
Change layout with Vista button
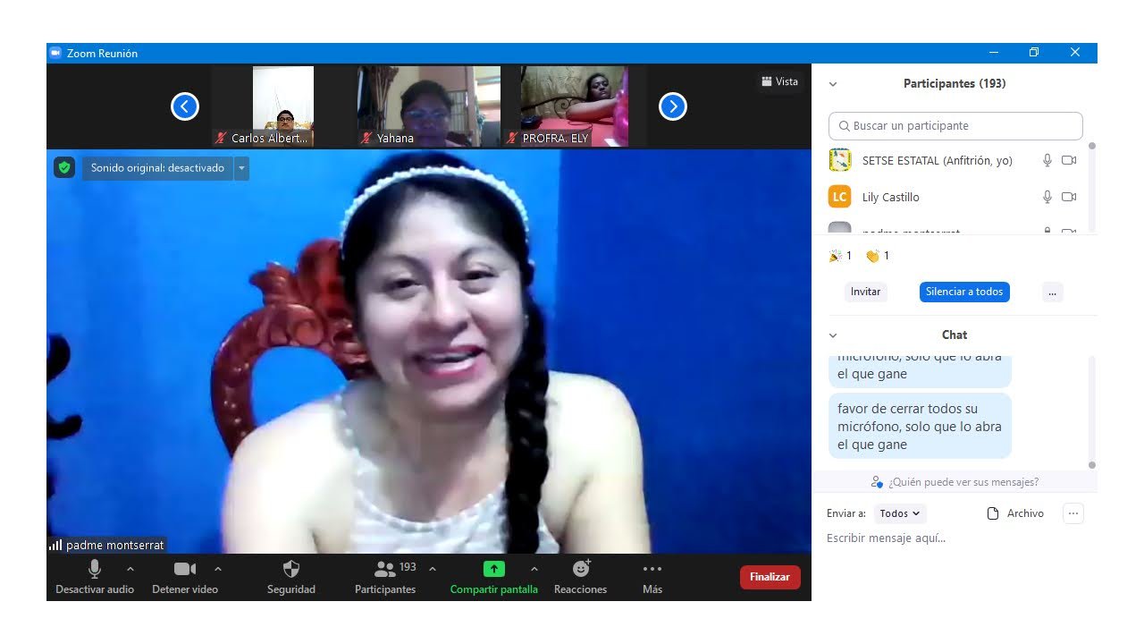pyautogui.click(x=780, y=81)
